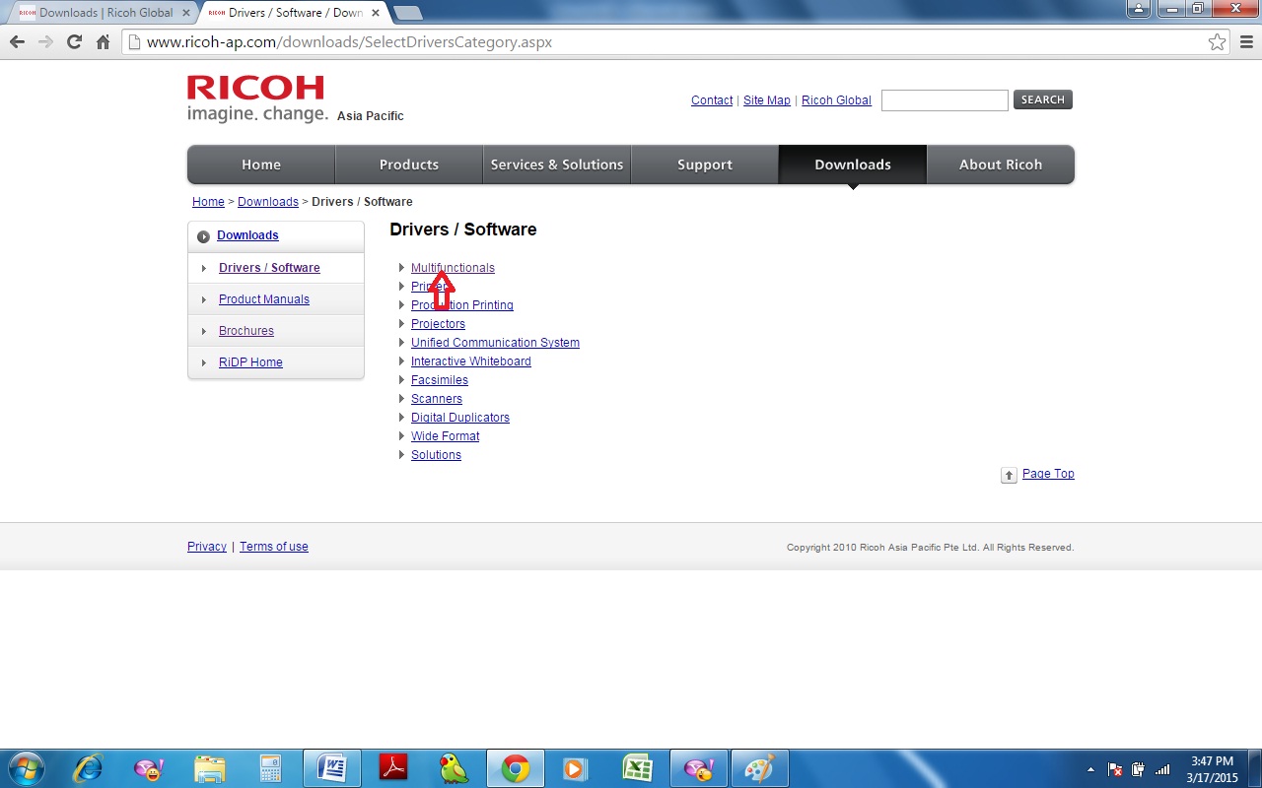Open green parrot app in taskbar
Image resolution: width=1262 pixels, height=788 pixels.
pos(454,768)
